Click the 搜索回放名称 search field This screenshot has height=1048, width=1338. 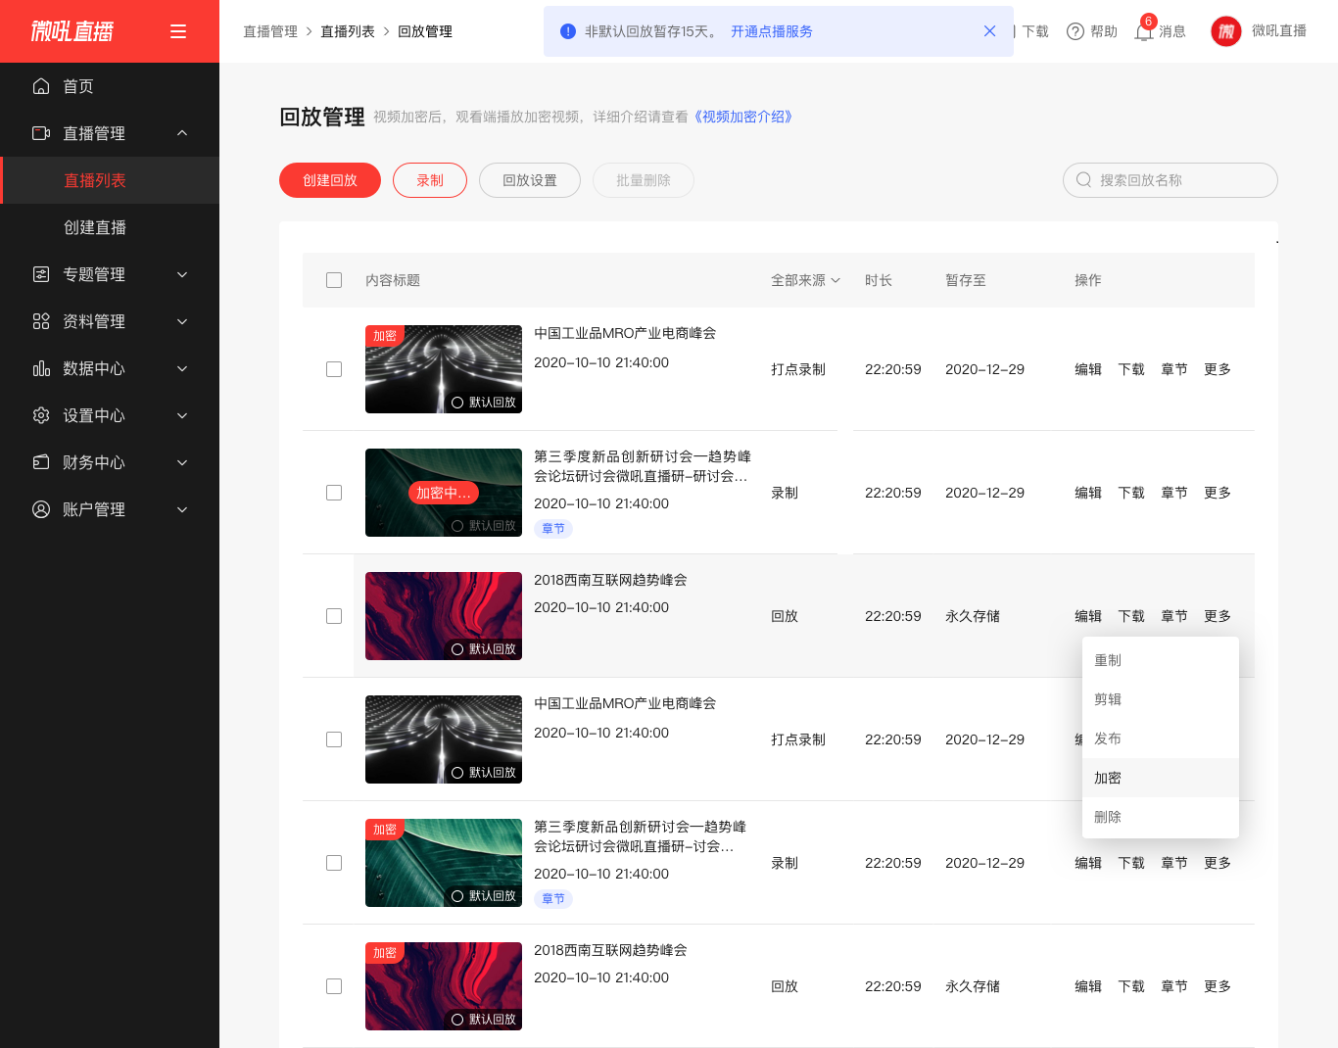(1171, 180)
